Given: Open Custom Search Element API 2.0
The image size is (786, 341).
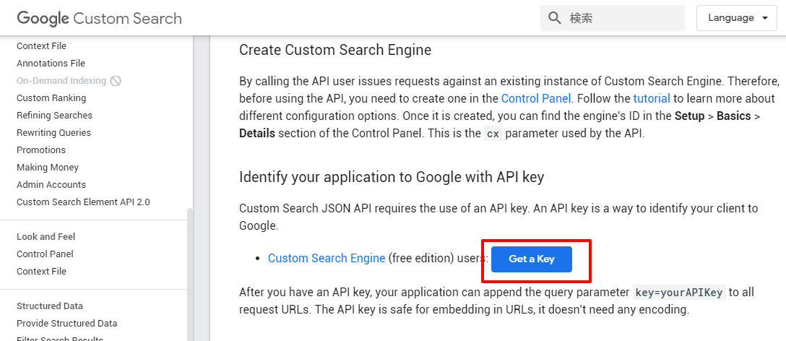Looking at the screenshot, I should pos(83,202).
